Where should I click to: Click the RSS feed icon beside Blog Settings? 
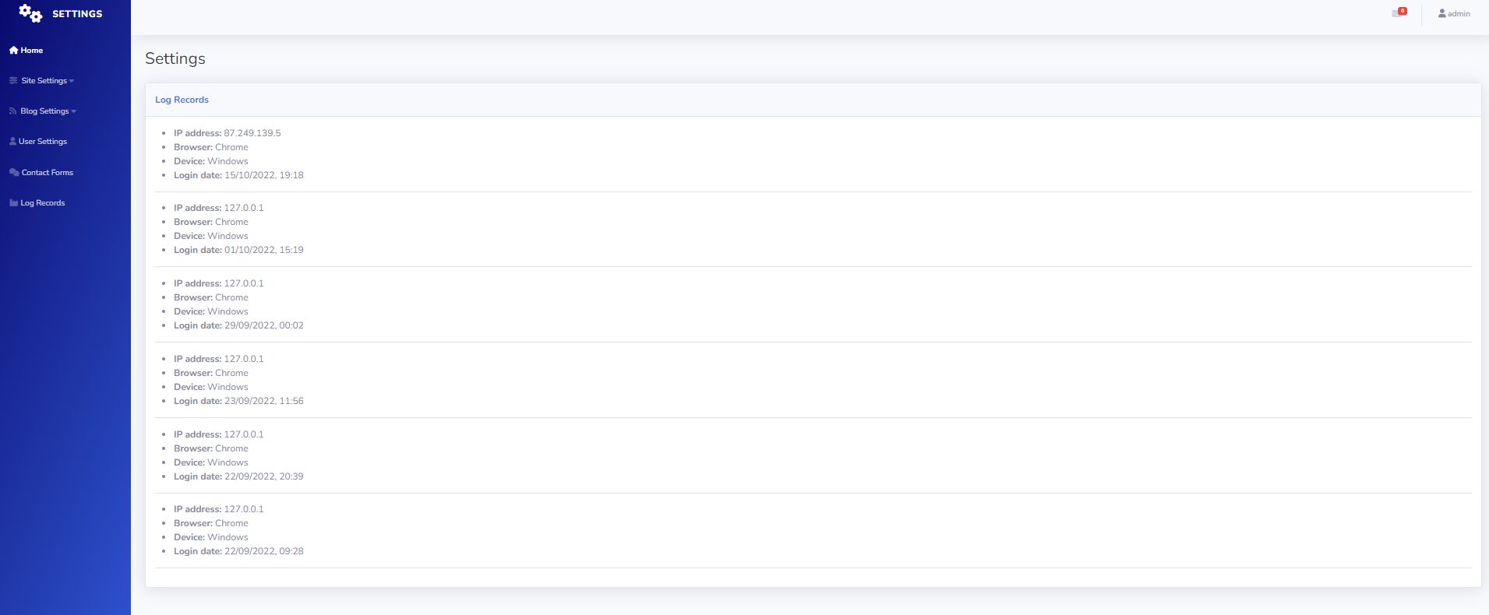tap(13, 111)
